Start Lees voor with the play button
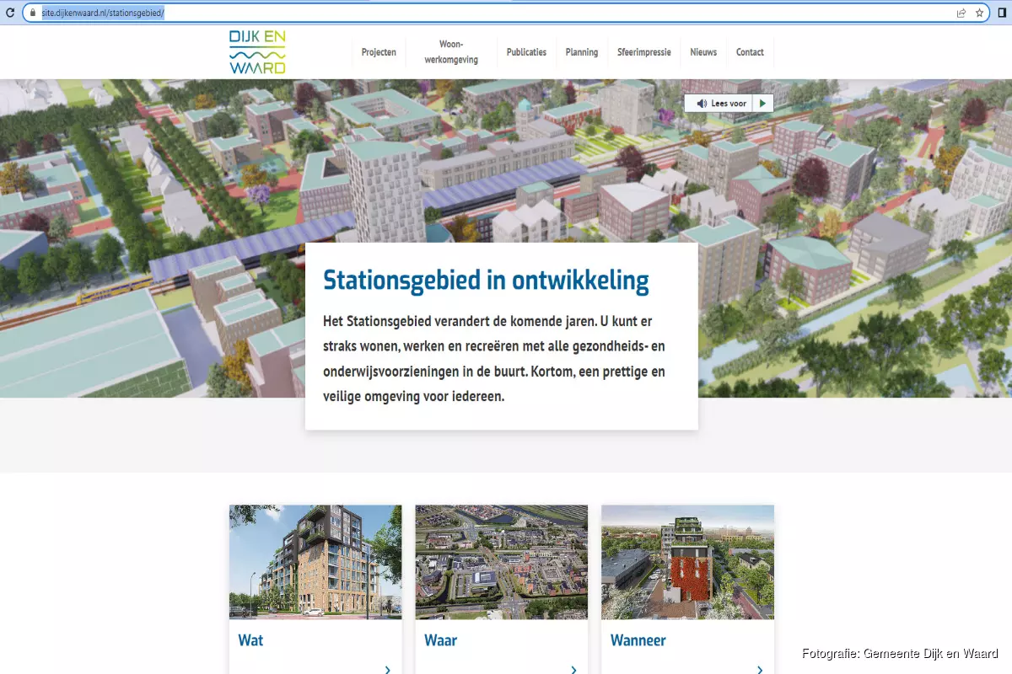Image resolution: width=1012 pixels, height=674 pixels. pyautogui.click(x=762, y=104)
